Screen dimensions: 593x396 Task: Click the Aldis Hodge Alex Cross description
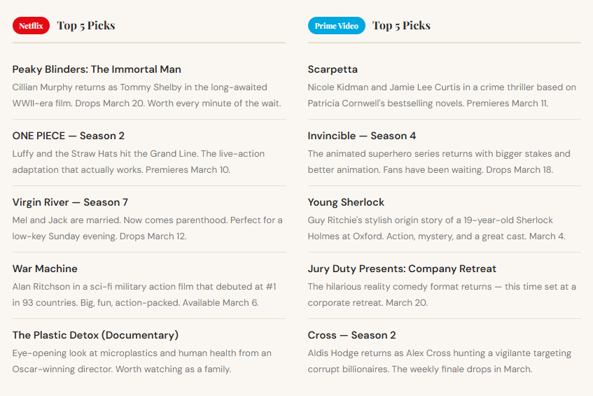(440, 361)
